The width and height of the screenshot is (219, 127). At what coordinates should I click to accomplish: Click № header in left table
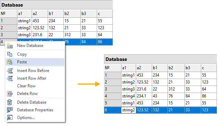[x=8, y=14]
